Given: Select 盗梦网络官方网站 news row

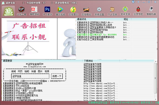Looking at the screenshot, I should [92, 30].
